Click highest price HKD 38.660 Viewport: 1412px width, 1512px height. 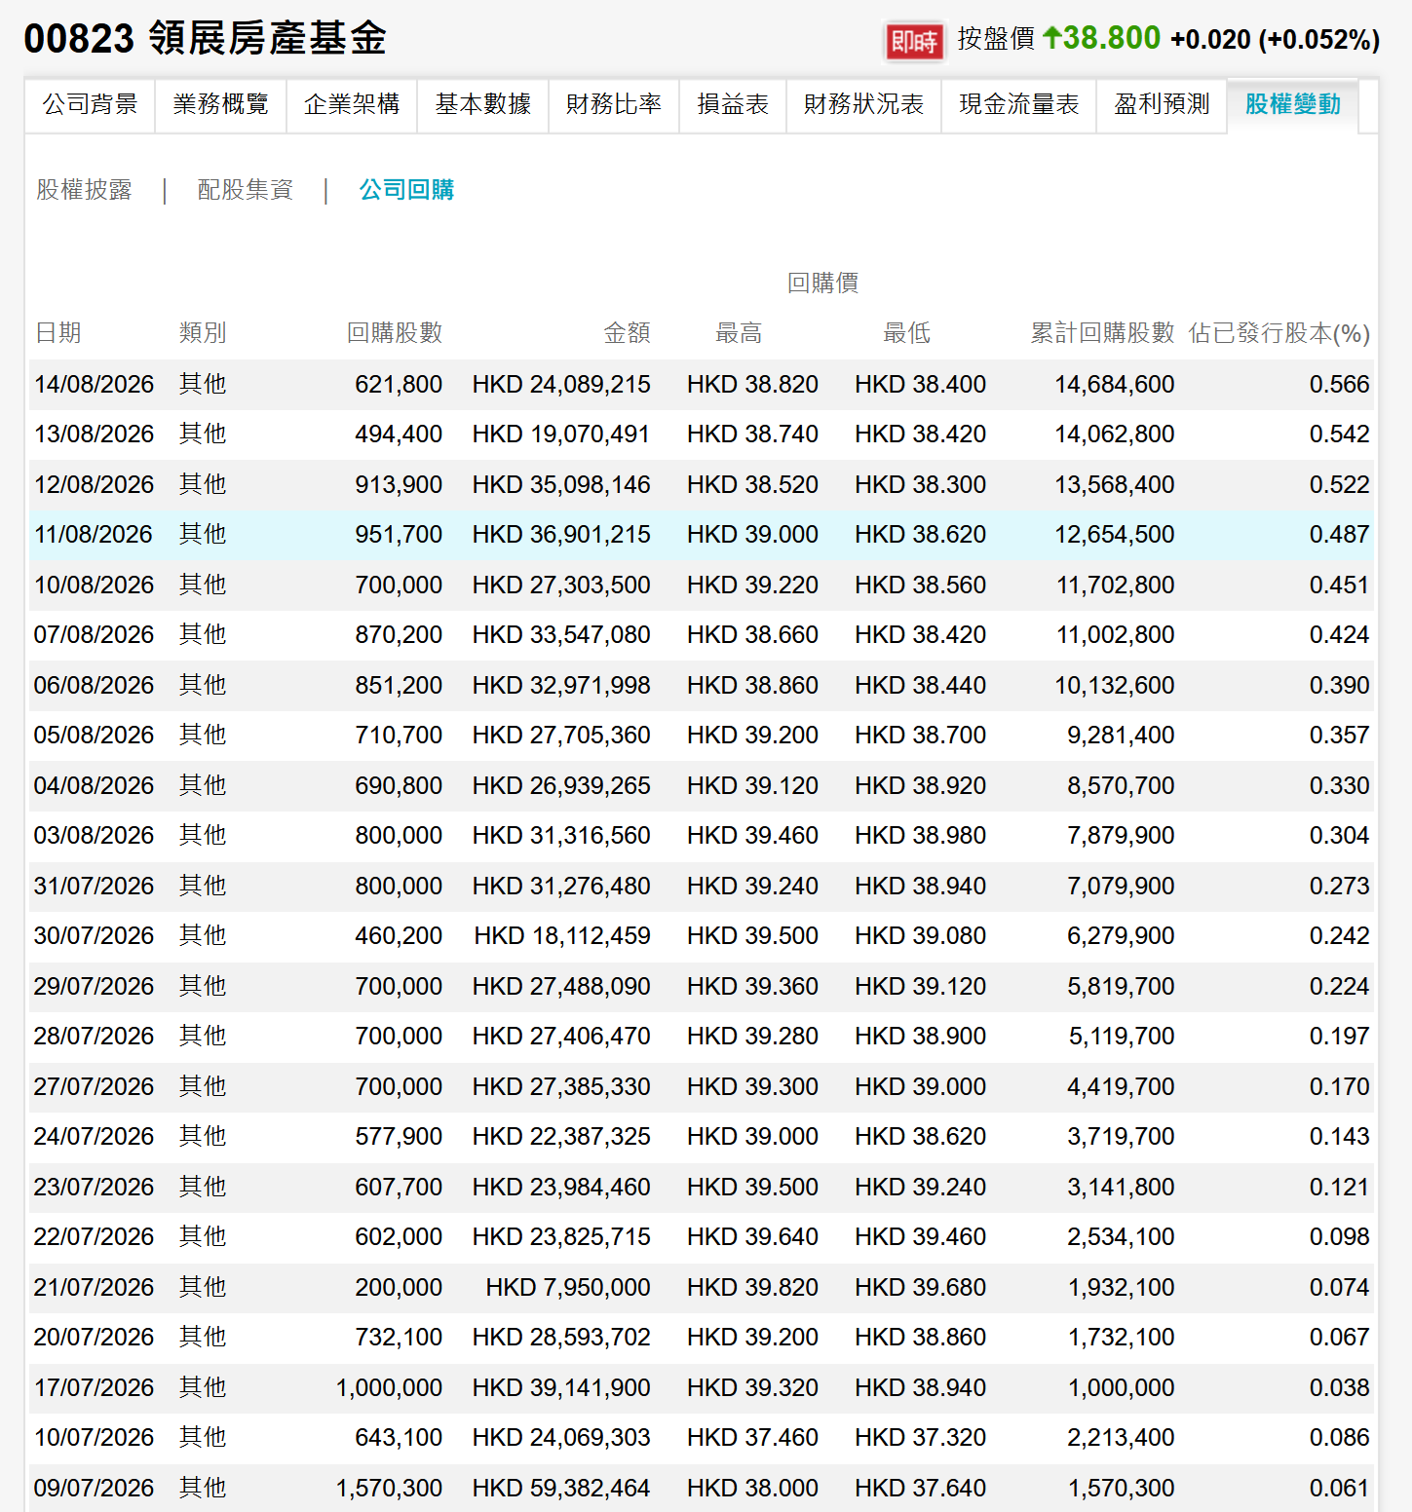point(752,635)
